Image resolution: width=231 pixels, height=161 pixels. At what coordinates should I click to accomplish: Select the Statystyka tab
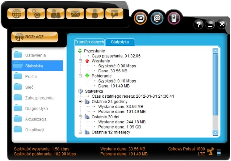[120, 42]
